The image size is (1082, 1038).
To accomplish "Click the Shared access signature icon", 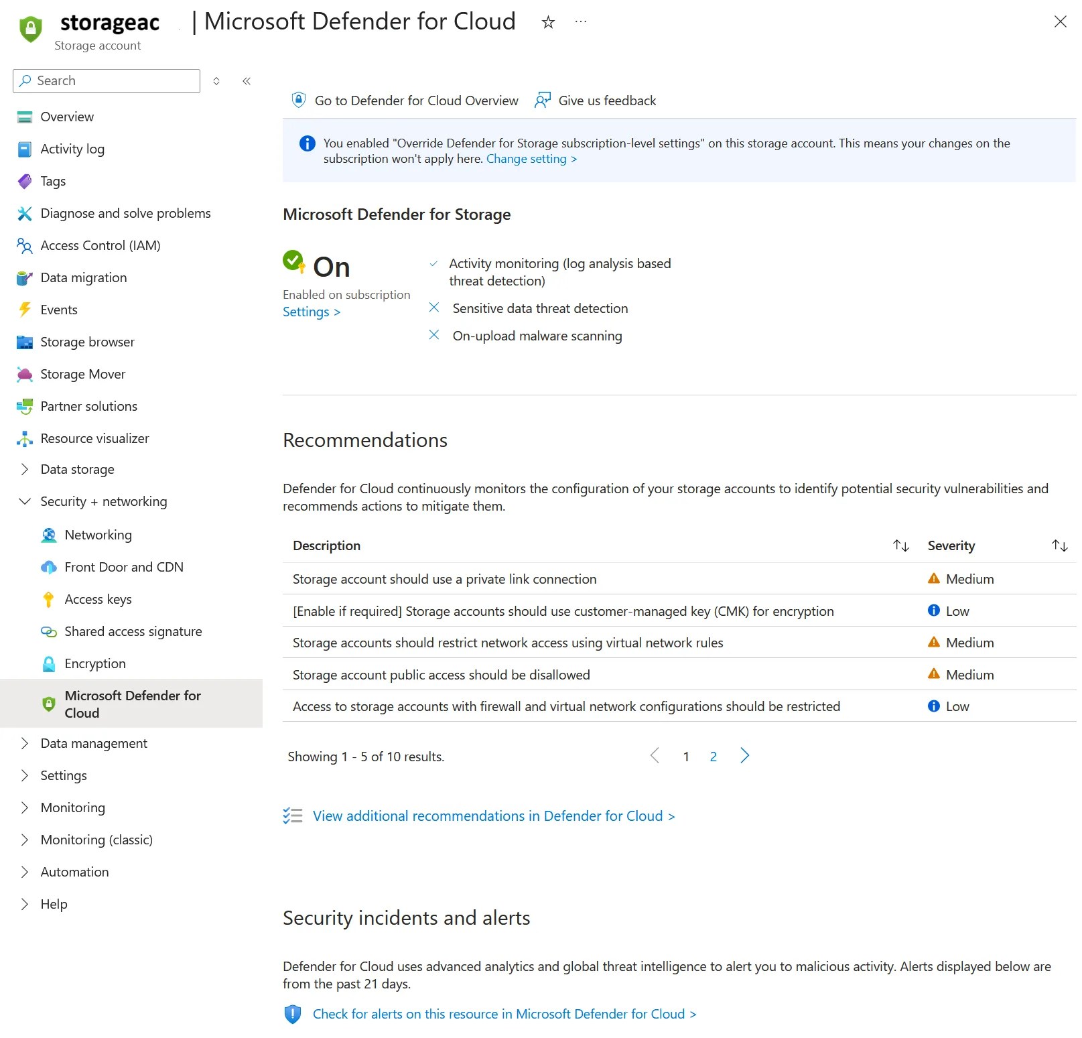I will coord(49,632).
